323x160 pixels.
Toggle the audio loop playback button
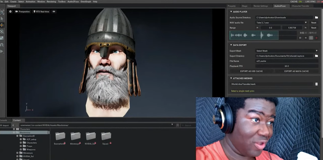311,38
